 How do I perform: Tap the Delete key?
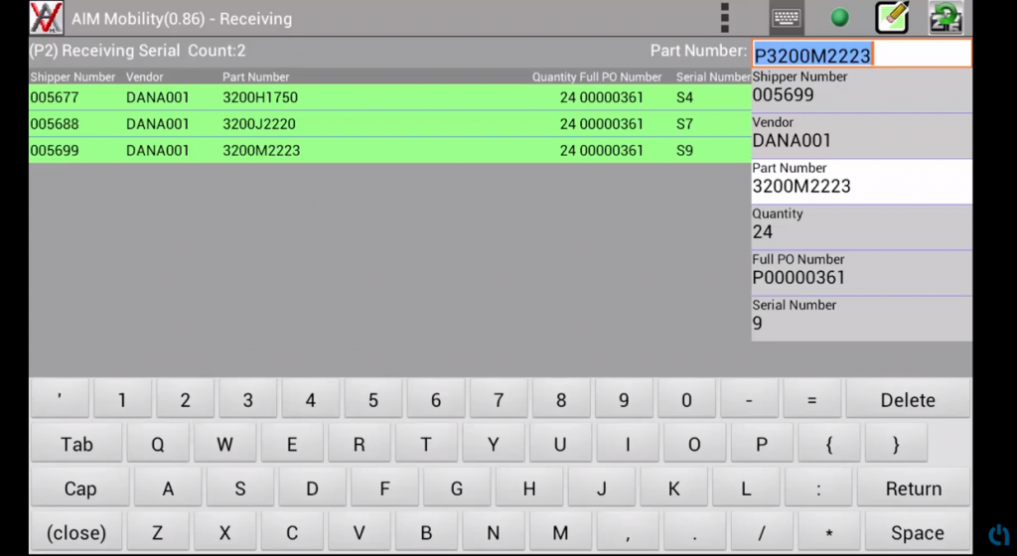tap(908, 399)
